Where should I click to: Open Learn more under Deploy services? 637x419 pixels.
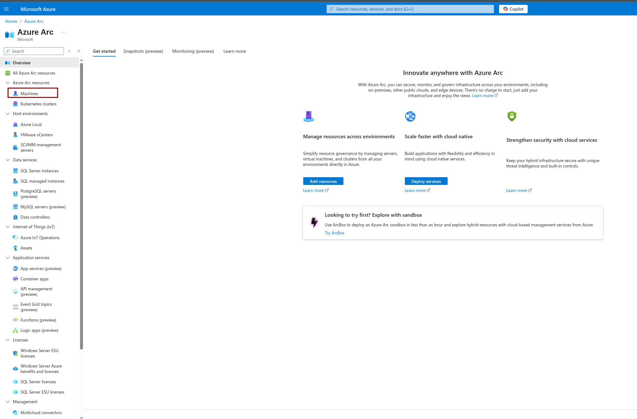coord(417,190)
